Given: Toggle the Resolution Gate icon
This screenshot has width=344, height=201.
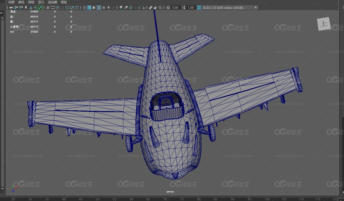Looking at the screenshot, I should tap(58, 8).
